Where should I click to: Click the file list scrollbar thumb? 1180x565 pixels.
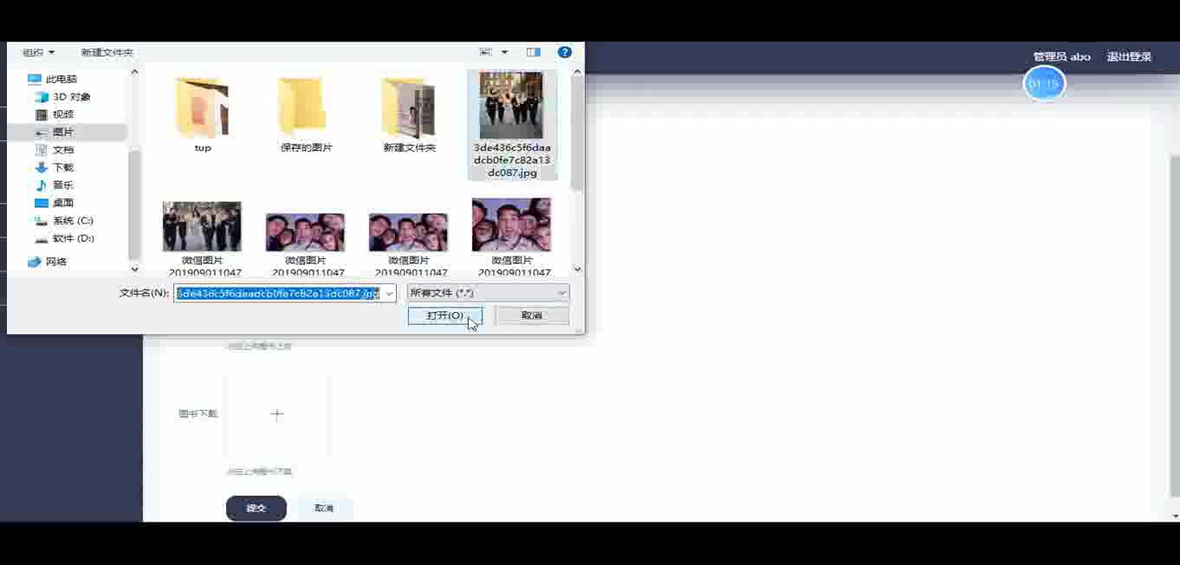tap(577, 134)
